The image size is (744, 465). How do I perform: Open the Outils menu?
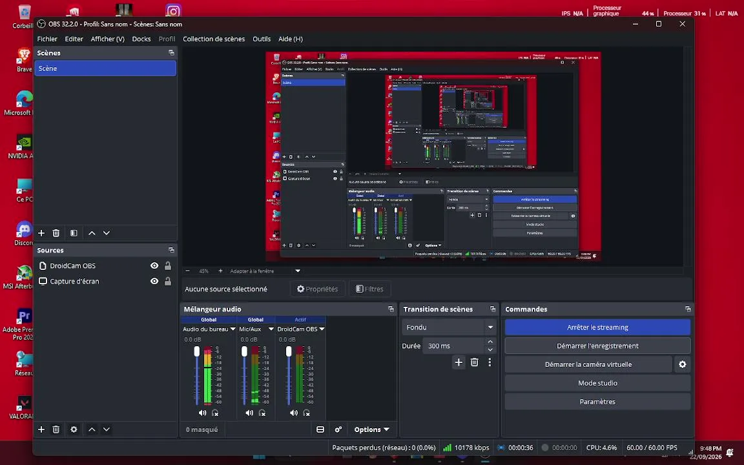point(262,39)
